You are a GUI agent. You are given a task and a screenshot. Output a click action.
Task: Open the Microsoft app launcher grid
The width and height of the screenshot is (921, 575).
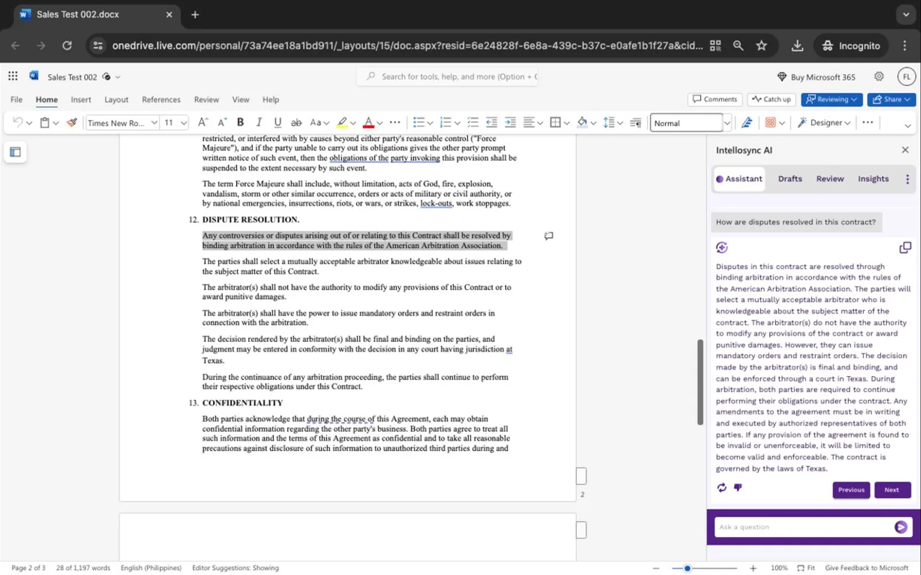point(13,76)
